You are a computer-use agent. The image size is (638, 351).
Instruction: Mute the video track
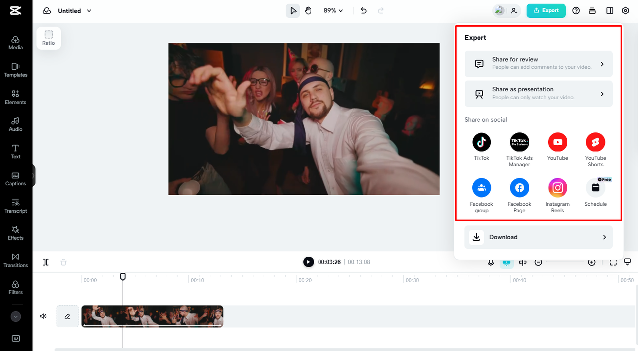(43, 316)
